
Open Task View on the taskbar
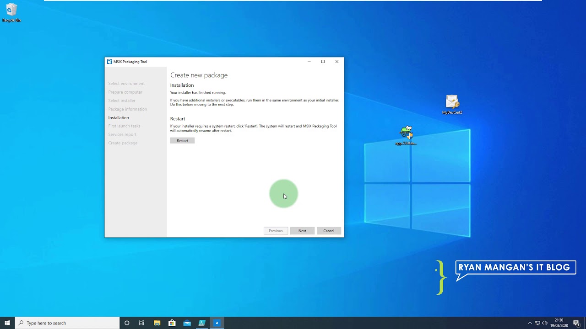tap(141, 323)
